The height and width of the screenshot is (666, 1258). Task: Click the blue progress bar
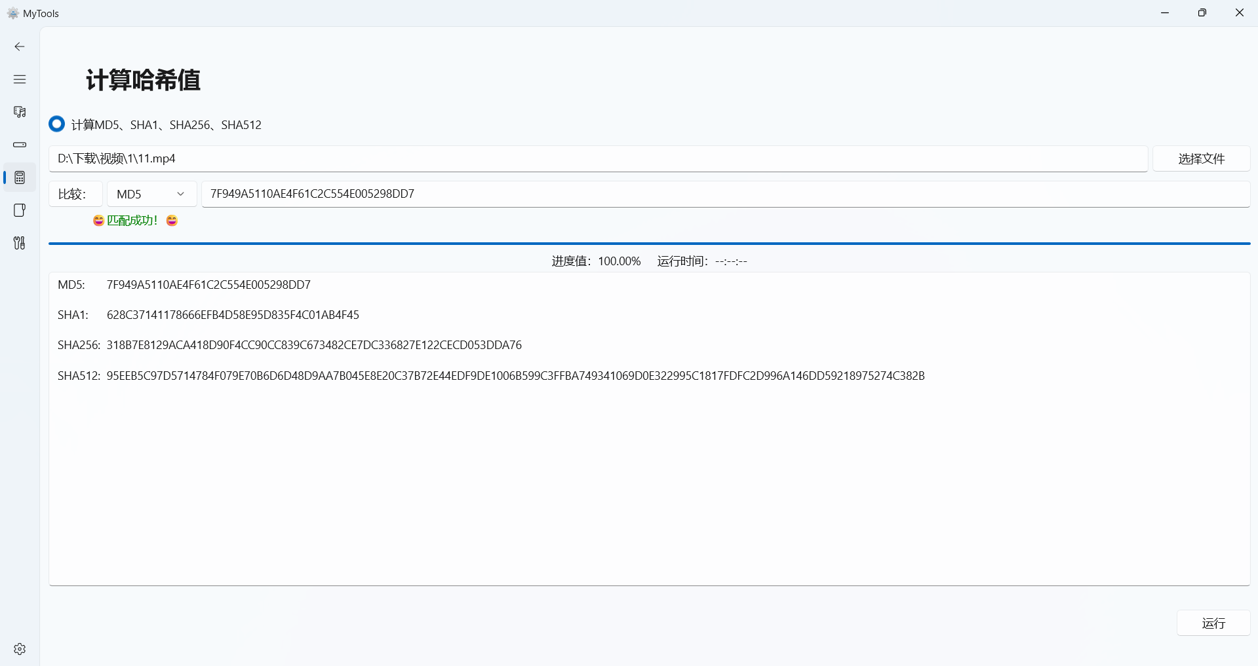649,244
